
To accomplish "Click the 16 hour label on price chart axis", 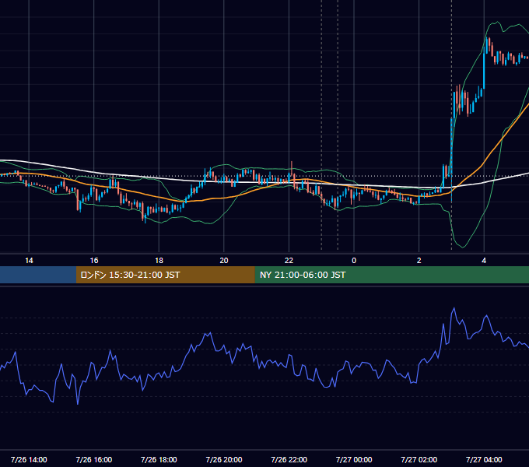I will click(x=94, y=261).
